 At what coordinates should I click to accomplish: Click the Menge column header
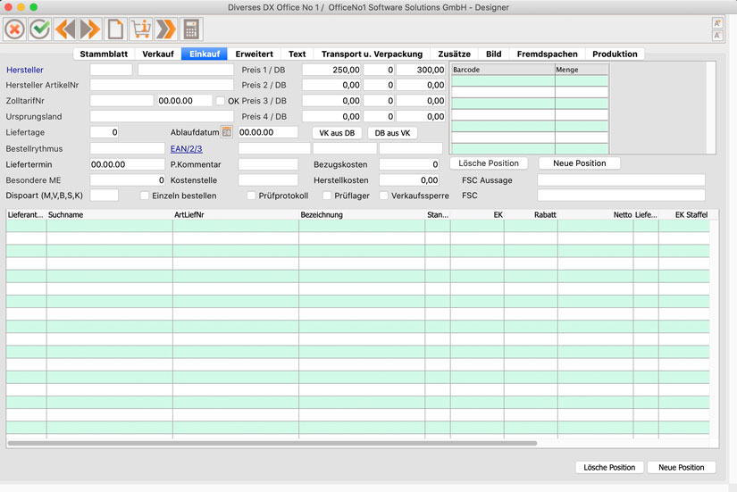[582, 70]
